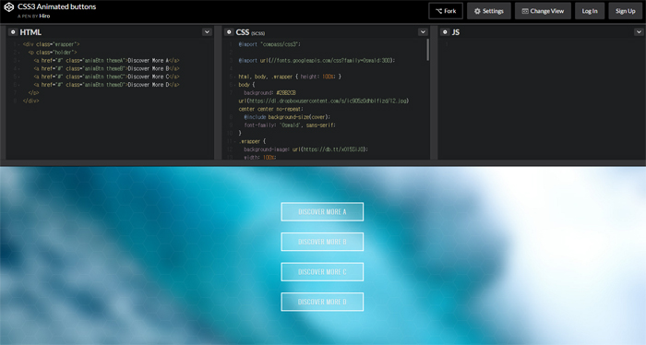Open the CSS panel settings gear
Viewport: 646px width, 345px height.
coord(229,32)
